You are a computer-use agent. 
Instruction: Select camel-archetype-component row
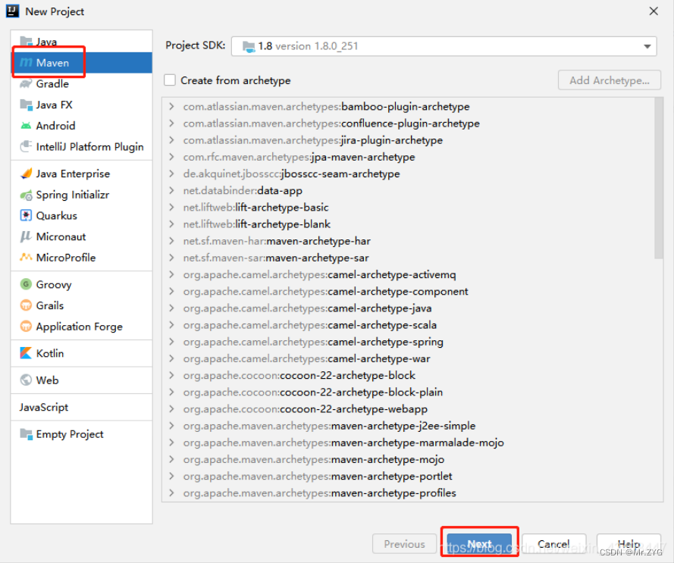click(408, 292)
